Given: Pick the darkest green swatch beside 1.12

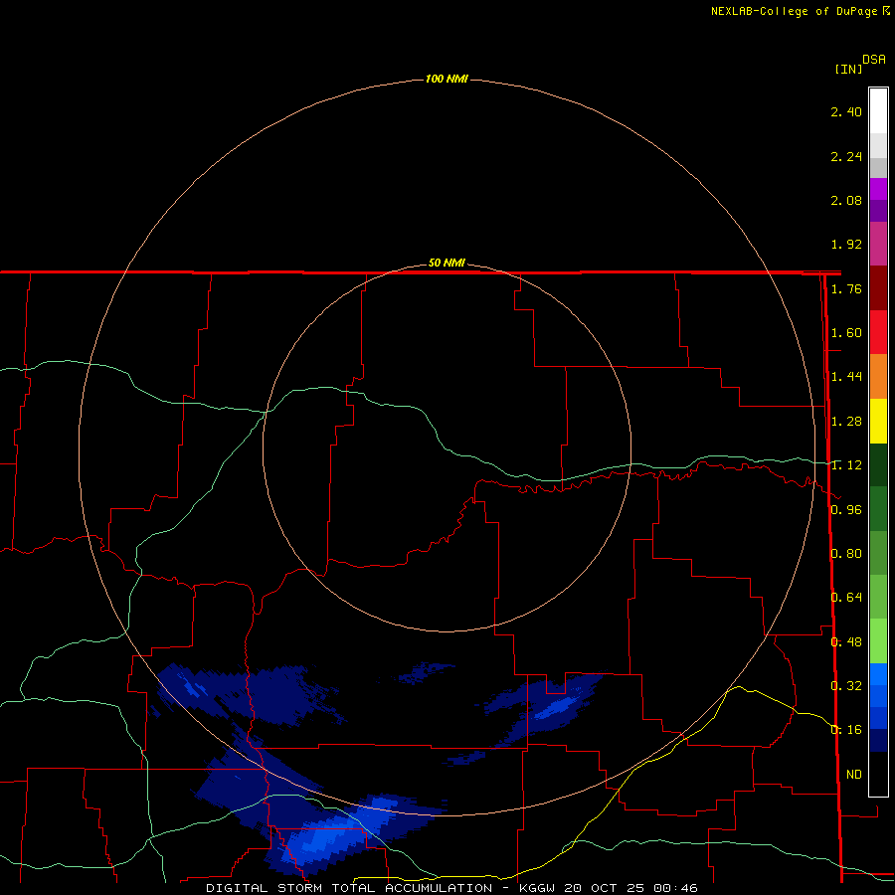Looking at the screenshot, I should 878,464.
